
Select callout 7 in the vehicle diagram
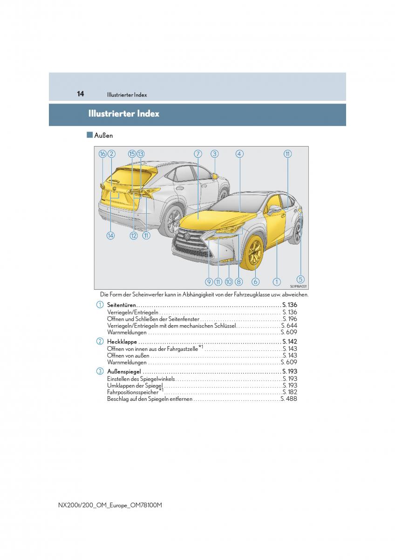click(x=197, y=154)
